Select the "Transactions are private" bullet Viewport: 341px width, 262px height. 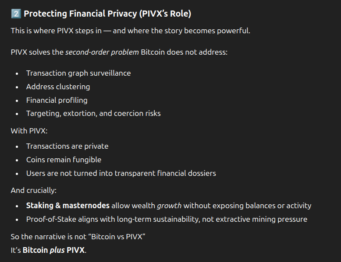pyautogui.click(x=67, y=146)
